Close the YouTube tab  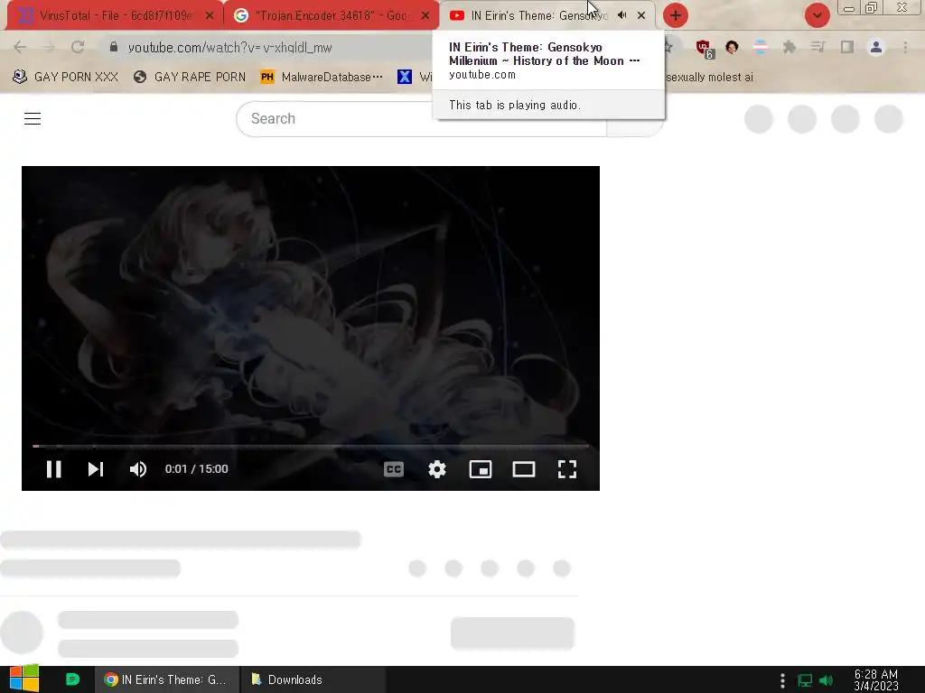(641, 16)
